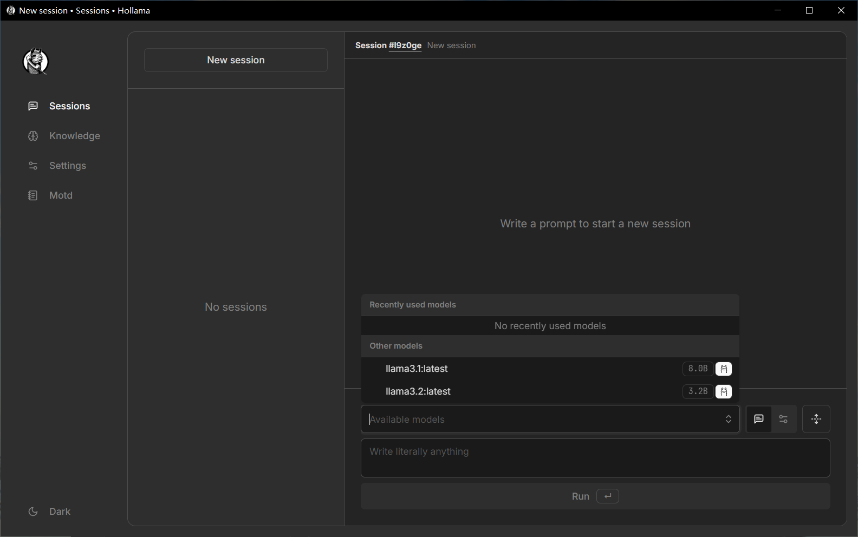Collapse the model list with chevron arrows
858x537 pixels.
729,420
